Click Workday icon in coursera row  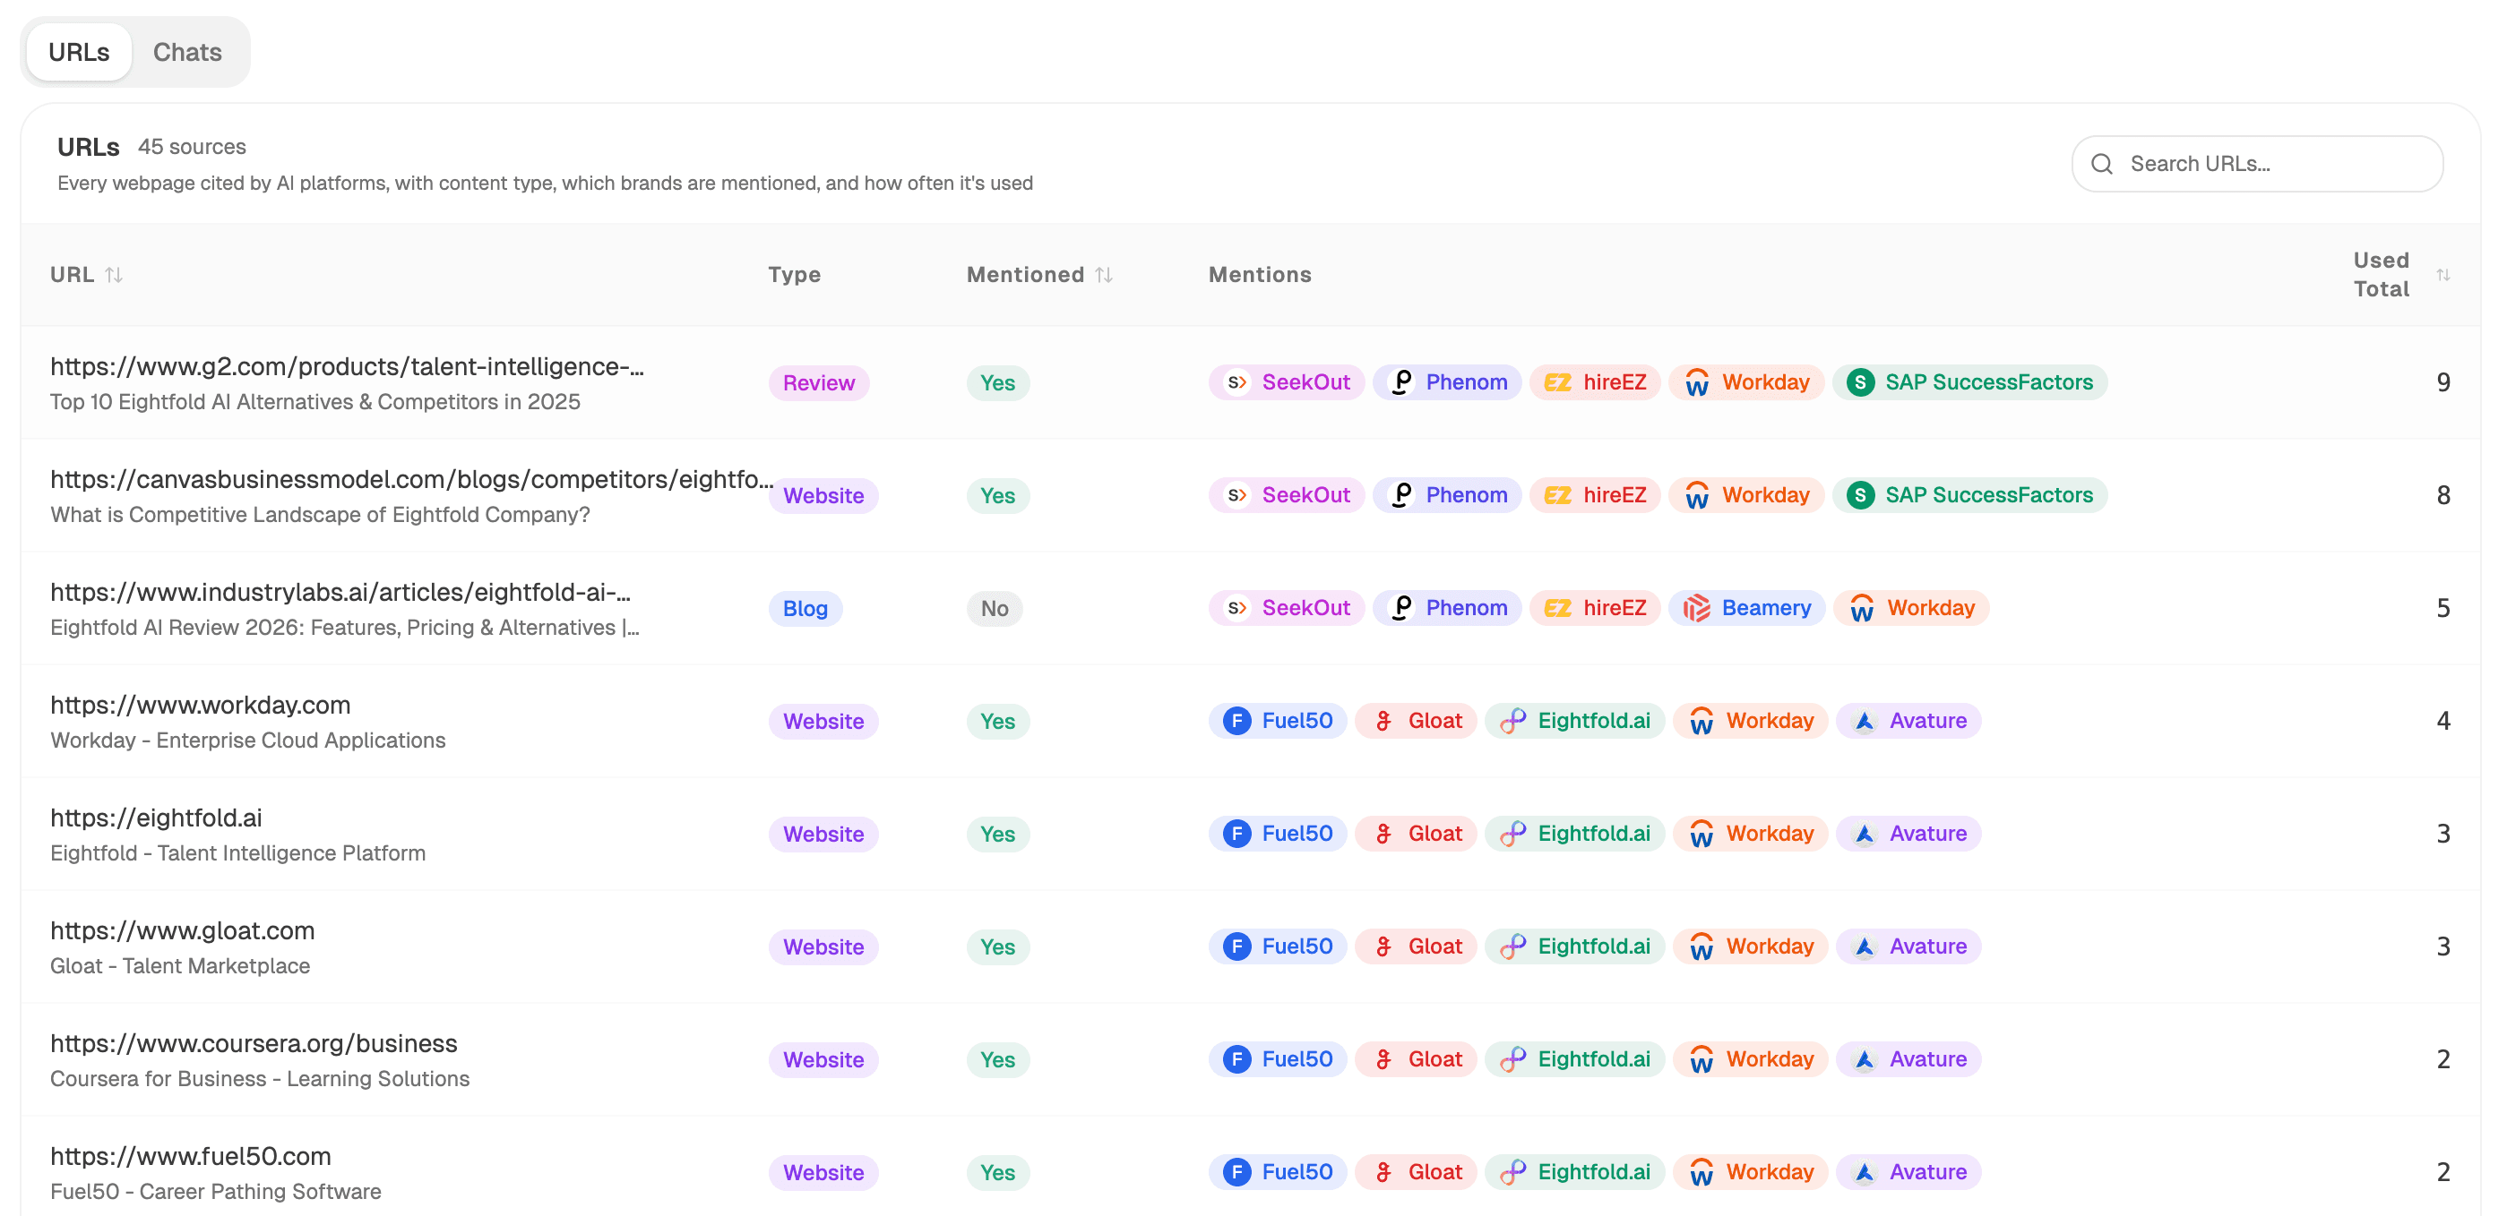pos(1701,1059)
